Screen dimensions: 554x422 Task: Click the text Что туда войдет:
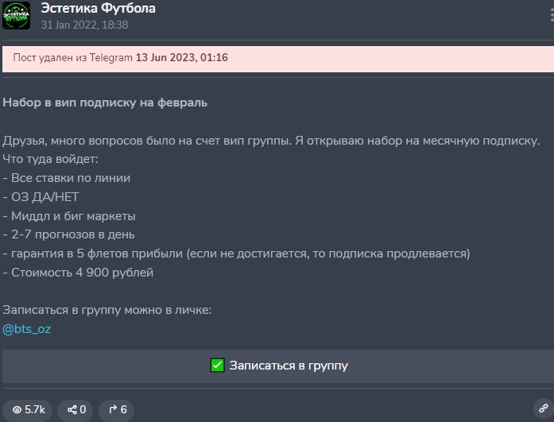click(51, 159)
